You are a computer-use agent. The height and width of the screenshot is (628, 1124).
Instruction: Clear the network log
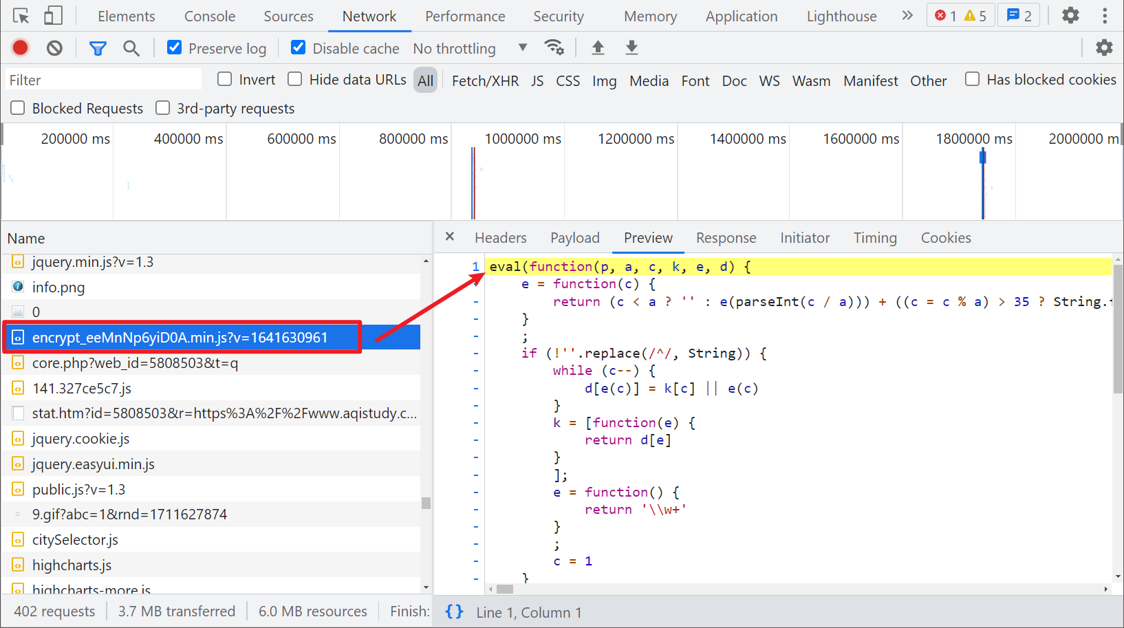(54, 47)
